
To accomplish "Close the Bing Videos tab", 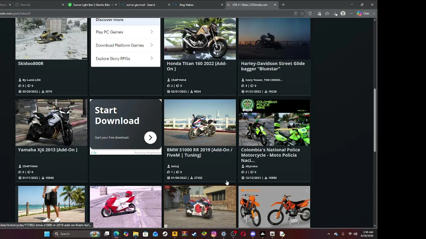I will 222,5.
